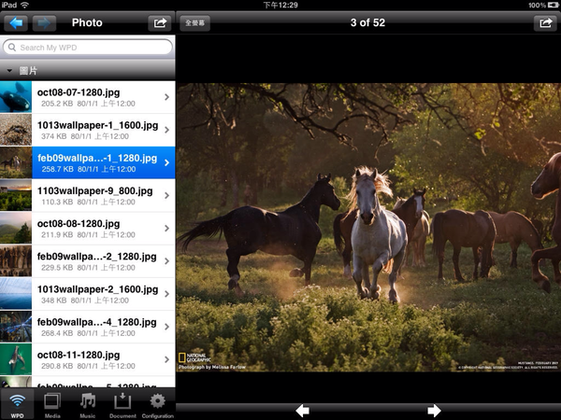Tap chevron for 1103wallpaper-9_800.jpg
The height and width of the screenshot is (420, 561).
point(166,196)
